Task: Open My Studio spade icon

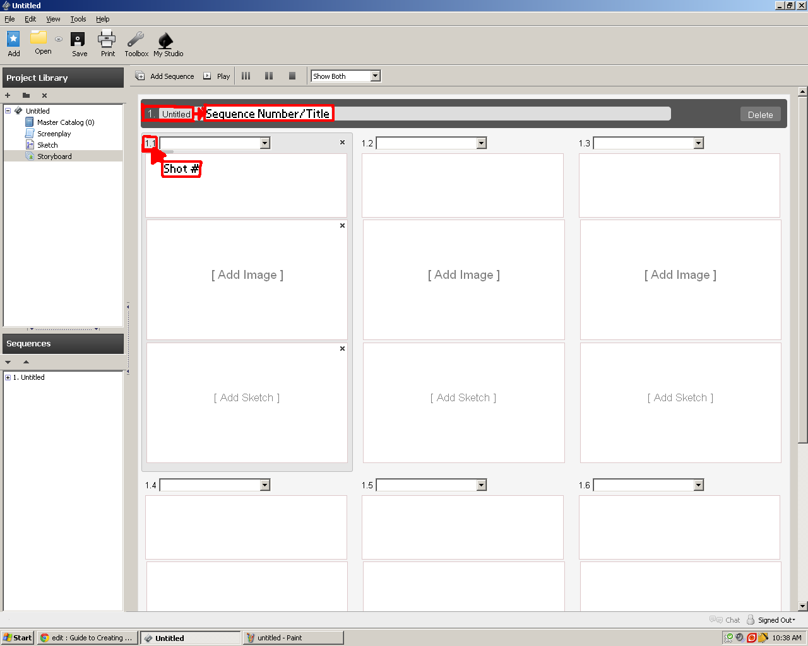Action: (165, 40)
